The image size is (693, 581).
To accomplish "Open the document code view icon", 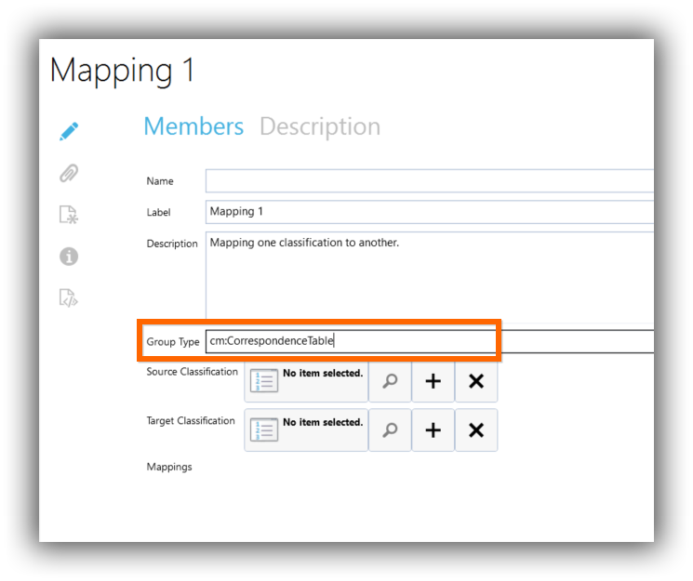I will [69, 297].
